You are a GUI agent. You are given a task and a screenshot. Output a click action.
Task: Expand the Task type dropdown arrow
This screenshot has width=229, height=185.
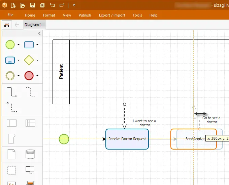[x=37, y=45]
